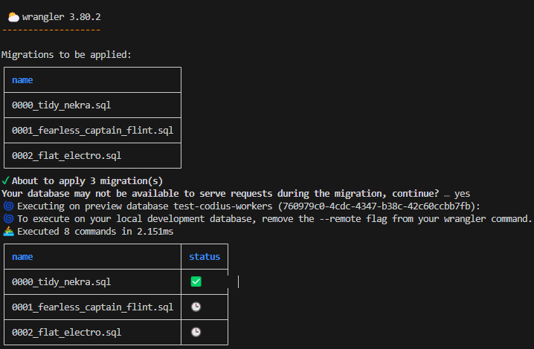Click the 'name' header in the status table

pos(22,257)
